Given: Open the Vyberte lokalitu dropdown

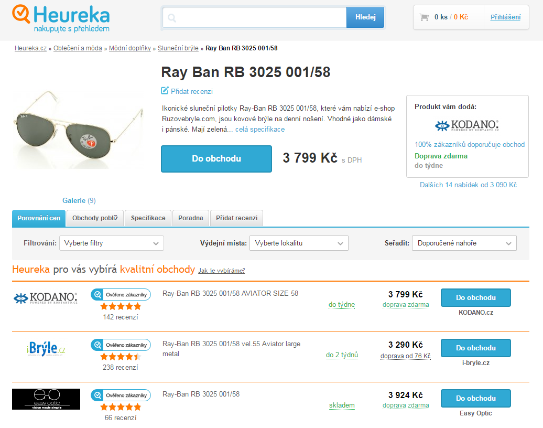Looking at the screenshot, I should pyautogui.click(x=299, y=243).
